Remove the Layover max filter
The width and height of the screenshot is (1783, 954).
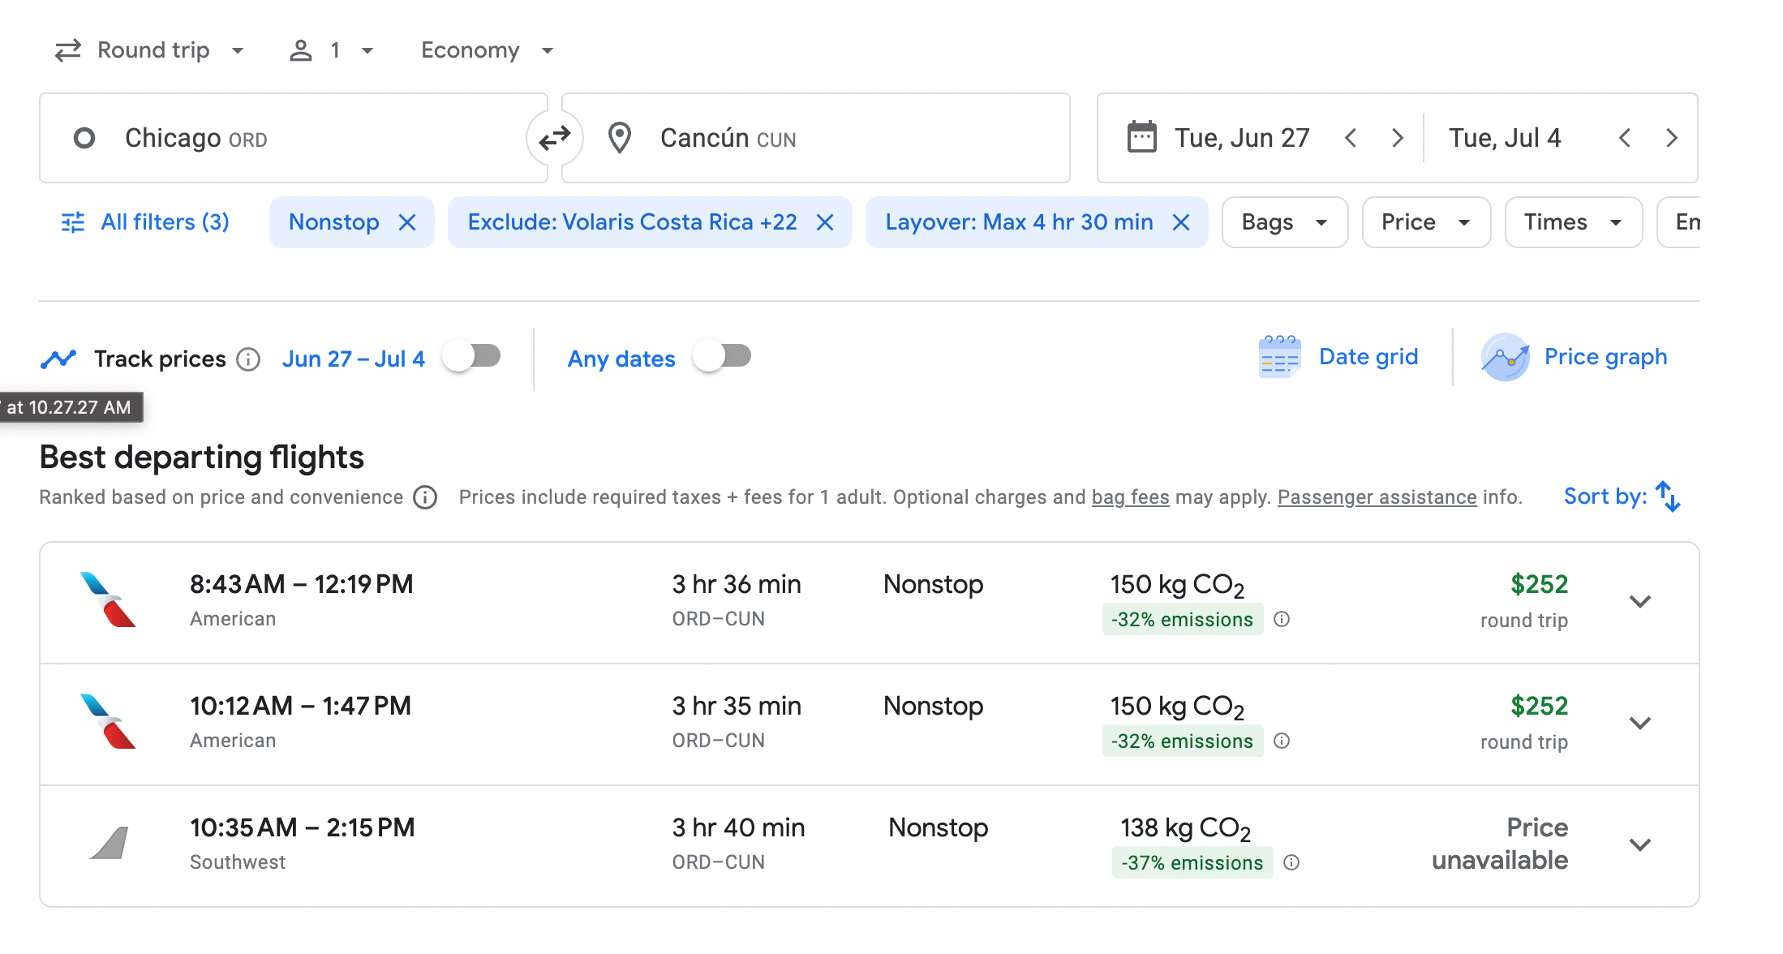tap(1181, 222)
